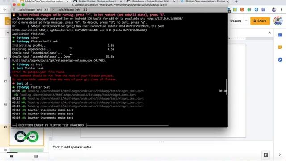Click the Present button in Slides
Image resolution: width=286 pixels, height=161 pixels.
[x=235, y=21]
